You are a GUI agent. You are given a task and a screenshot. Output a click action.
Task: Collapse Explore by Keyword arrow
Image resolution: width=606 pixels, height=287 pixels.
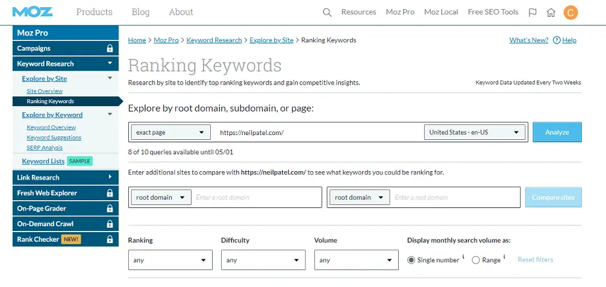click(110, 114)
